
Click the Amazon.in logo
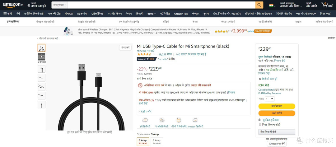(13, 4)
